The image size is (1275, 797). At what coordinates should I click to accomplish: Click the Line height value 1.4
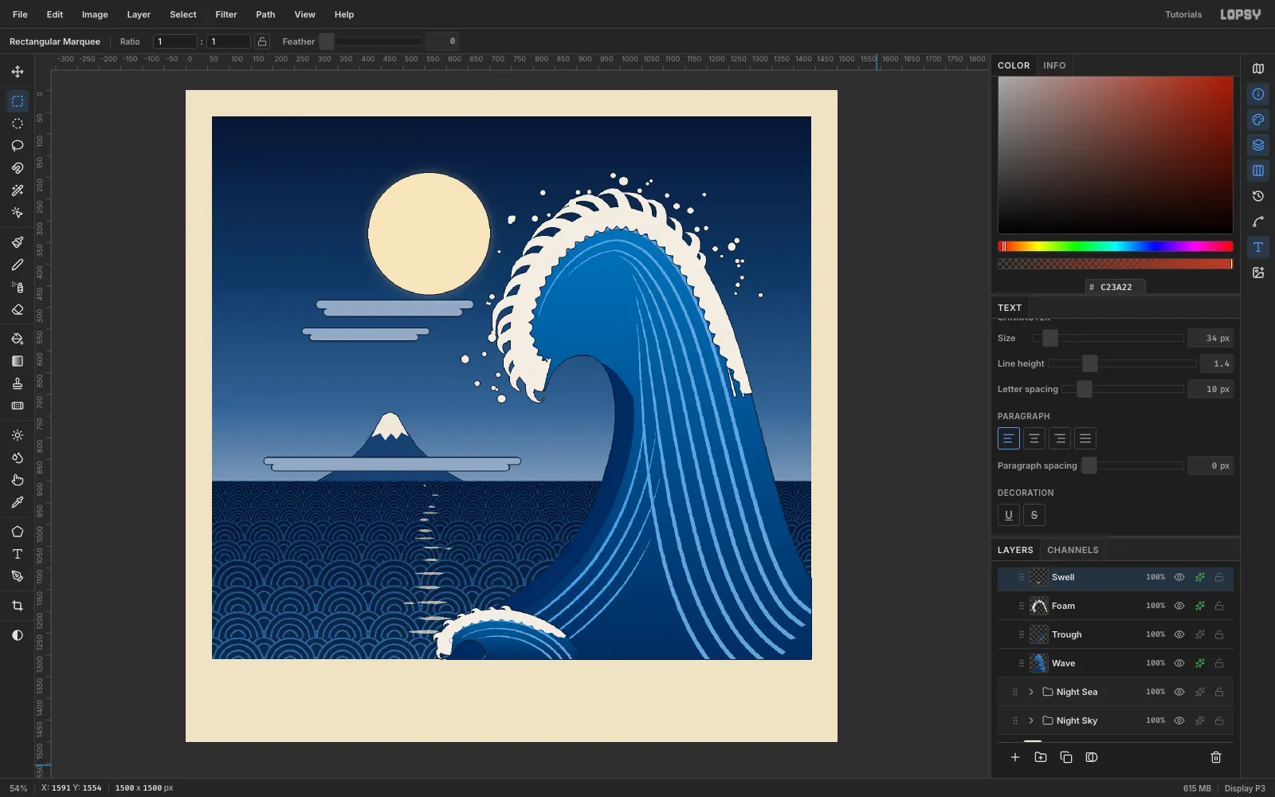[1217, 363]
